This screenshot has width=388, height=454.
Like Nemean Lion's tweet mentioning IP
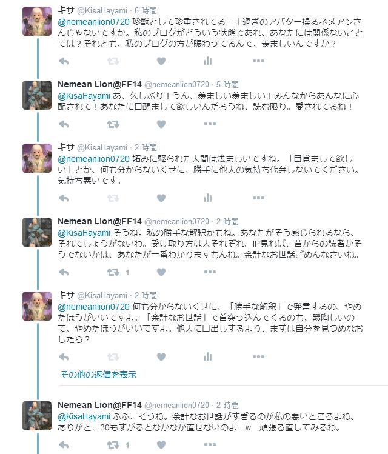click(161, 272)
